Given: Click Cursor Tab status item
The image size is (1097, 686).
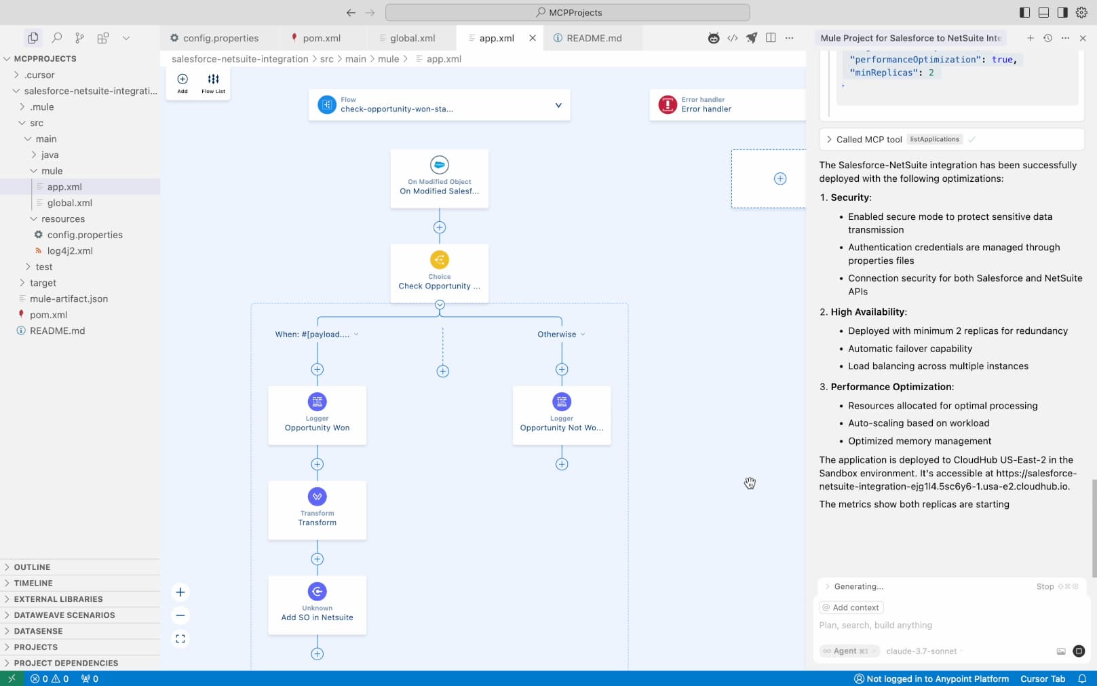Looking at the screenshot, I should click(x=1043, y=679).
